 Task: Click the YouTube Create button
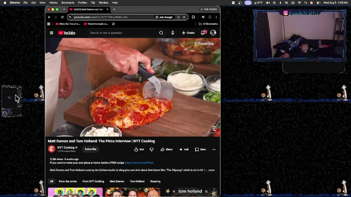tap(188, 33)
